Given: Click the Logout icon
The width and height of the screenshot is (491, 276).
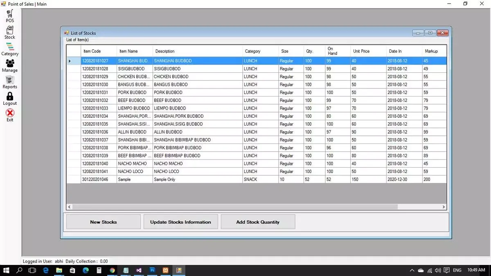Looking at the screenshot, I should 9,98.
